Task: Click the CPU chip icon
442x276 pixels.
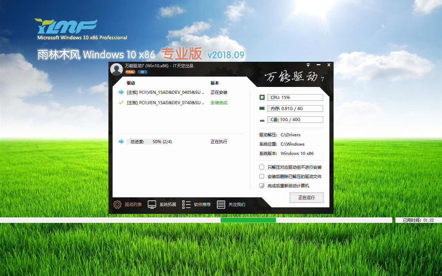Action: (262, 98)
